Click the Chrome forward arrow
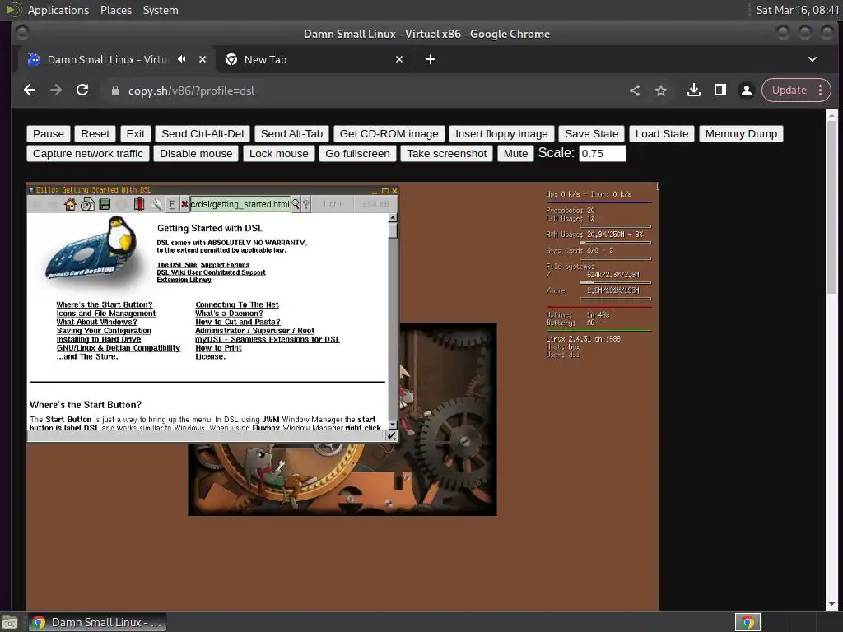 pyautogui.click(x=56, y=91)
